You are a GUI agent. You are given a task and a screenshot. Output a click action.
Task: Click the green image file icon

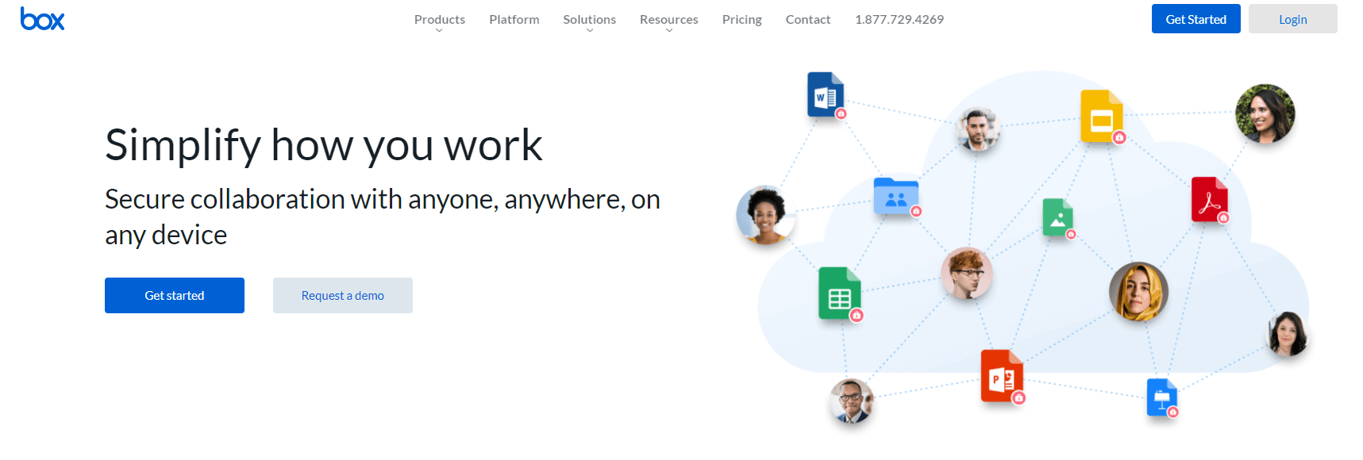tap(1057, 217)
